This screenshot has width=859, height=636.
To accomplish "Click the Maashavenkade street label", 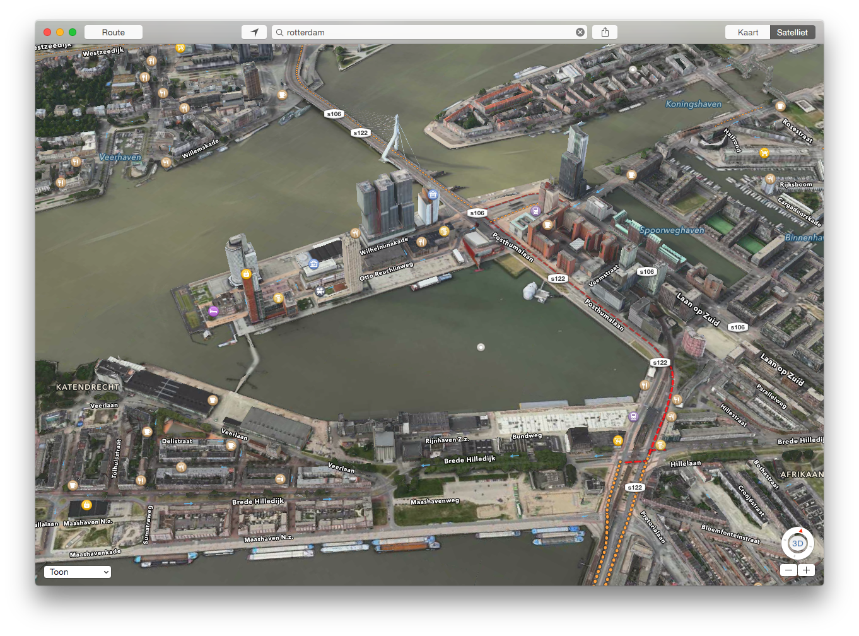I will [x=95, y=553].
